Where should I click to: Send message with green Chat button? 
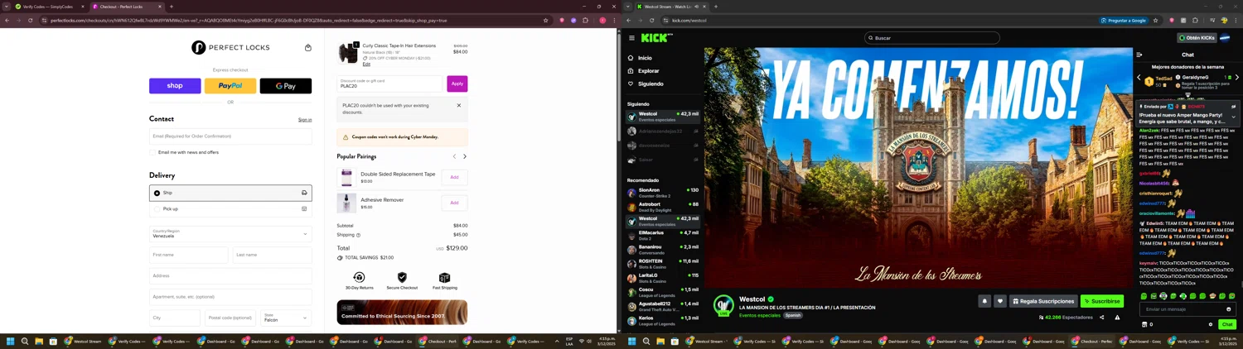point(1227,324)
